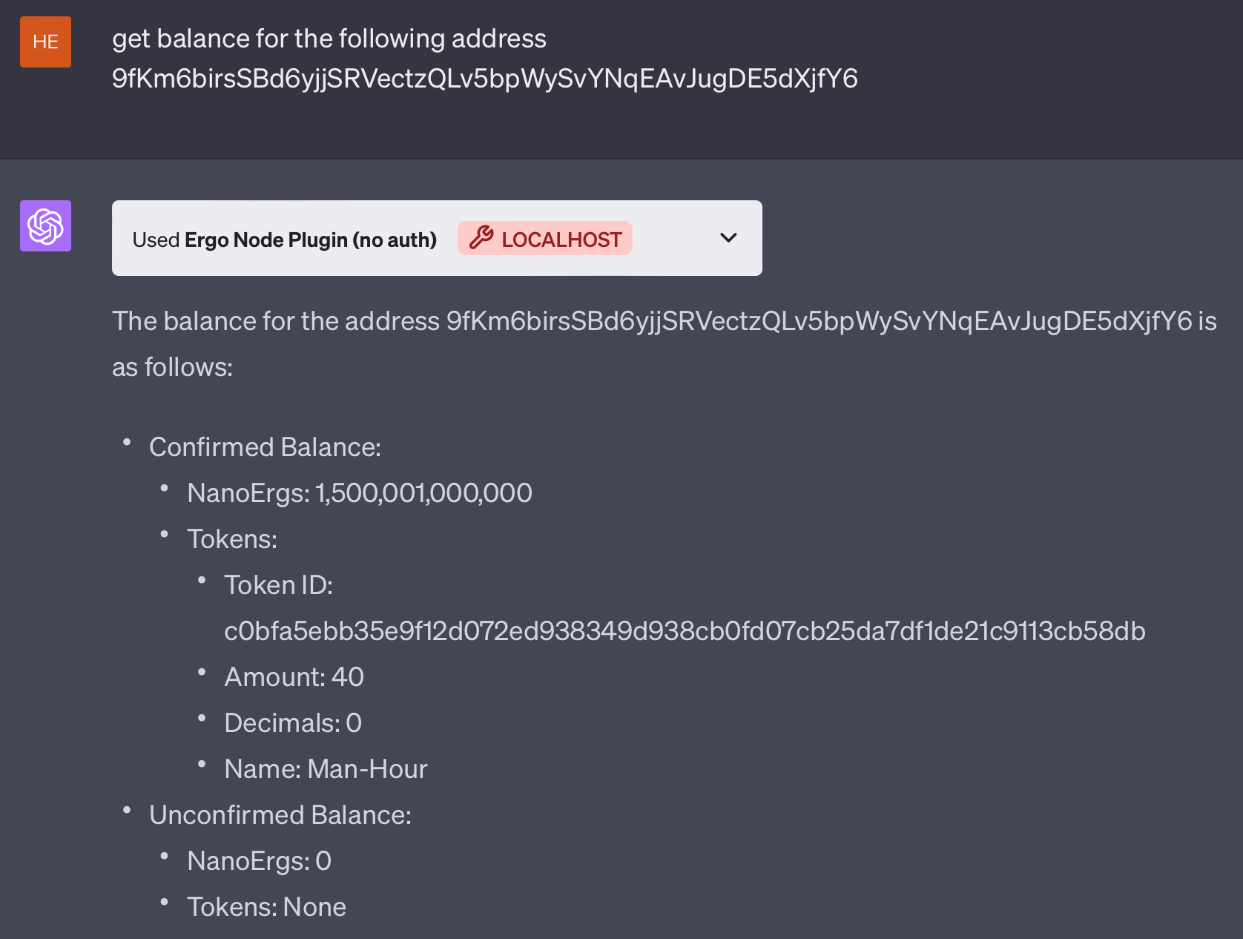The image size is (1243, 939).
Task: Click the LOCALHOST badge text
Action: click(x=561, y=240)
